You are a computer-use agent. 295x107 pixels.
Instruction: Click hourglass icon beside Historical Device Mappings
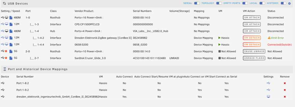pos(5,69)
